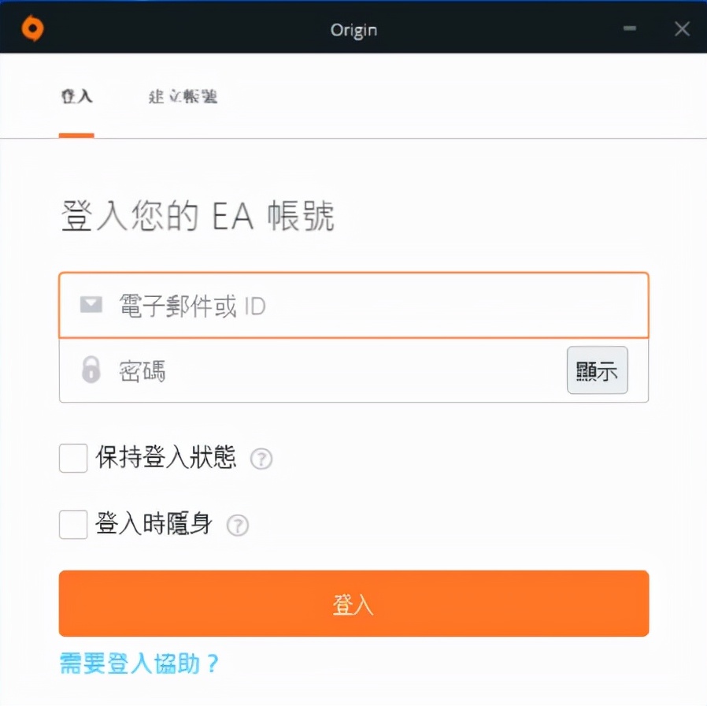Select the 登入 tab
This screenshot has height=706, width=707.
coord(76,96)
